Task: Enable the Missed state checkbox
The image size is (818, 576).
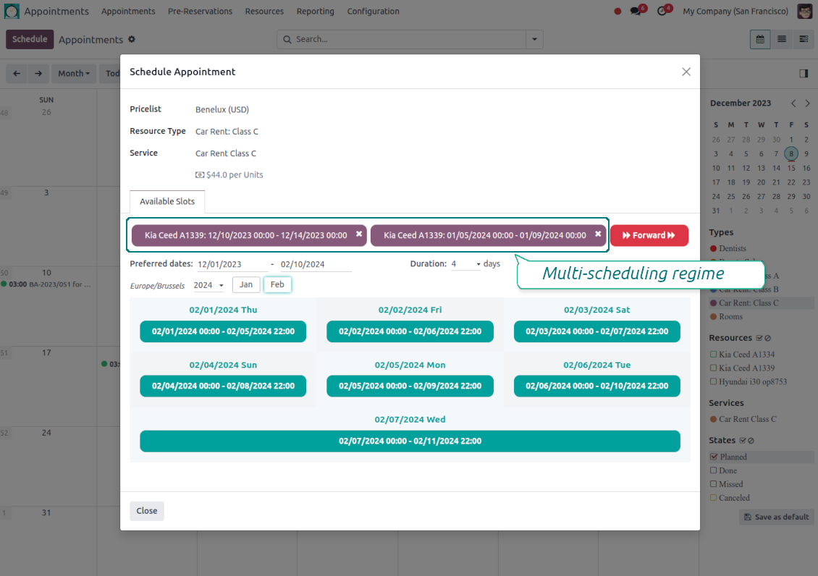Action: [714, 484]
